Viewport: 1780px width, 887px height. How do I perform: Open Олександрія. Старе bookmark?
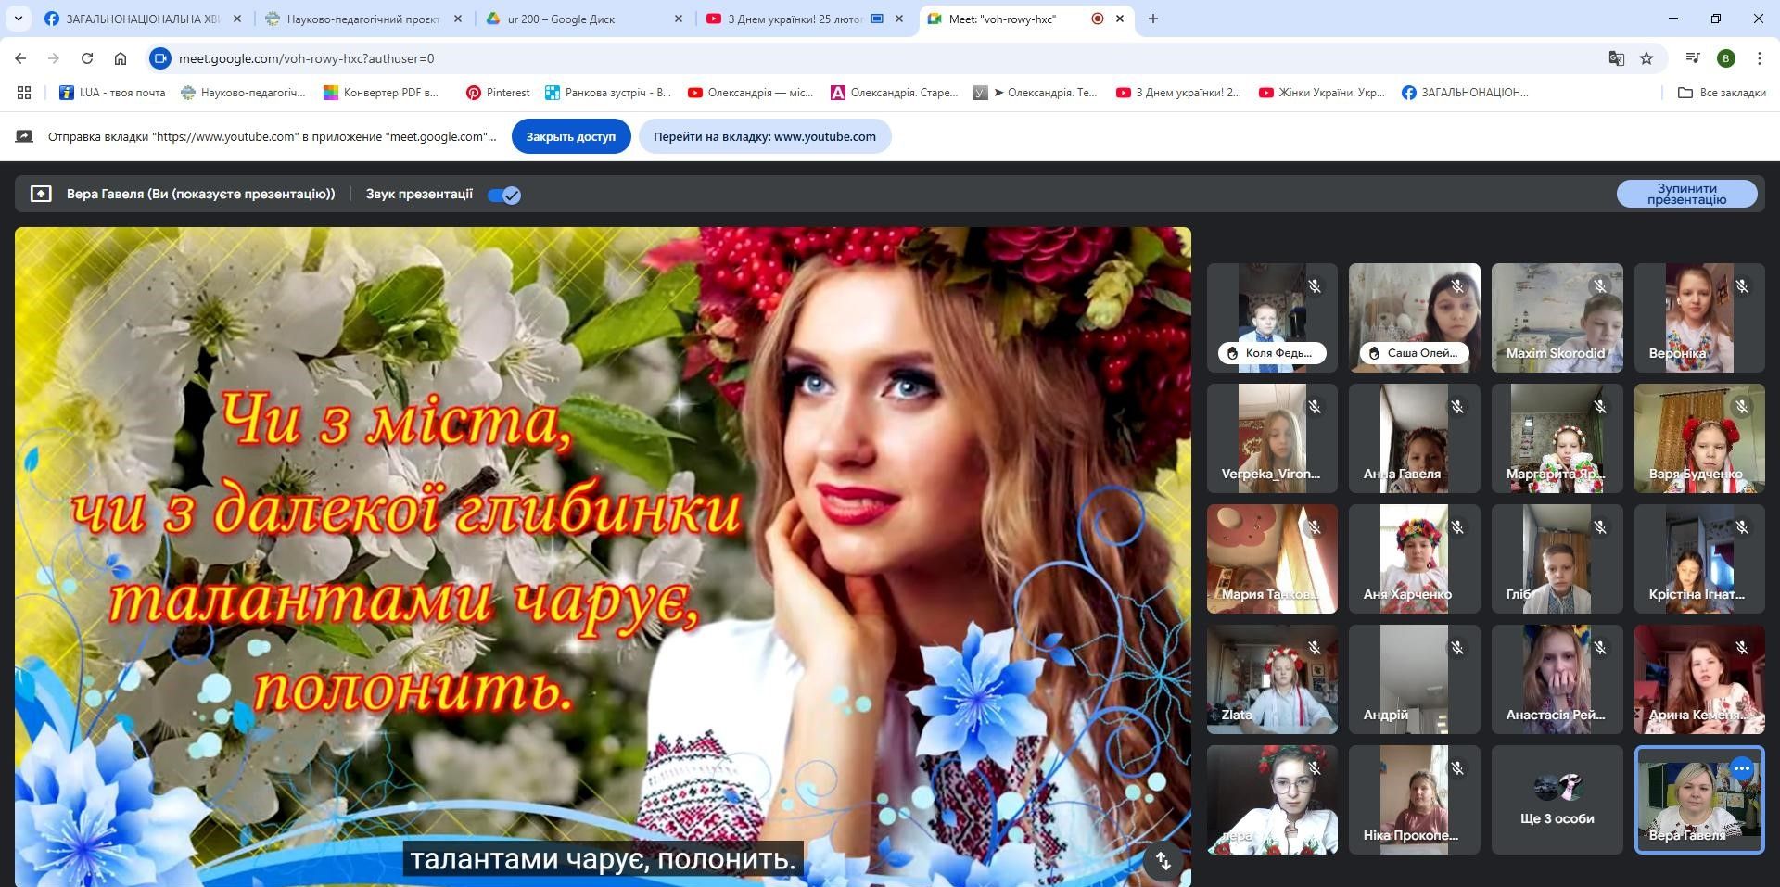[x=895, y=93]
